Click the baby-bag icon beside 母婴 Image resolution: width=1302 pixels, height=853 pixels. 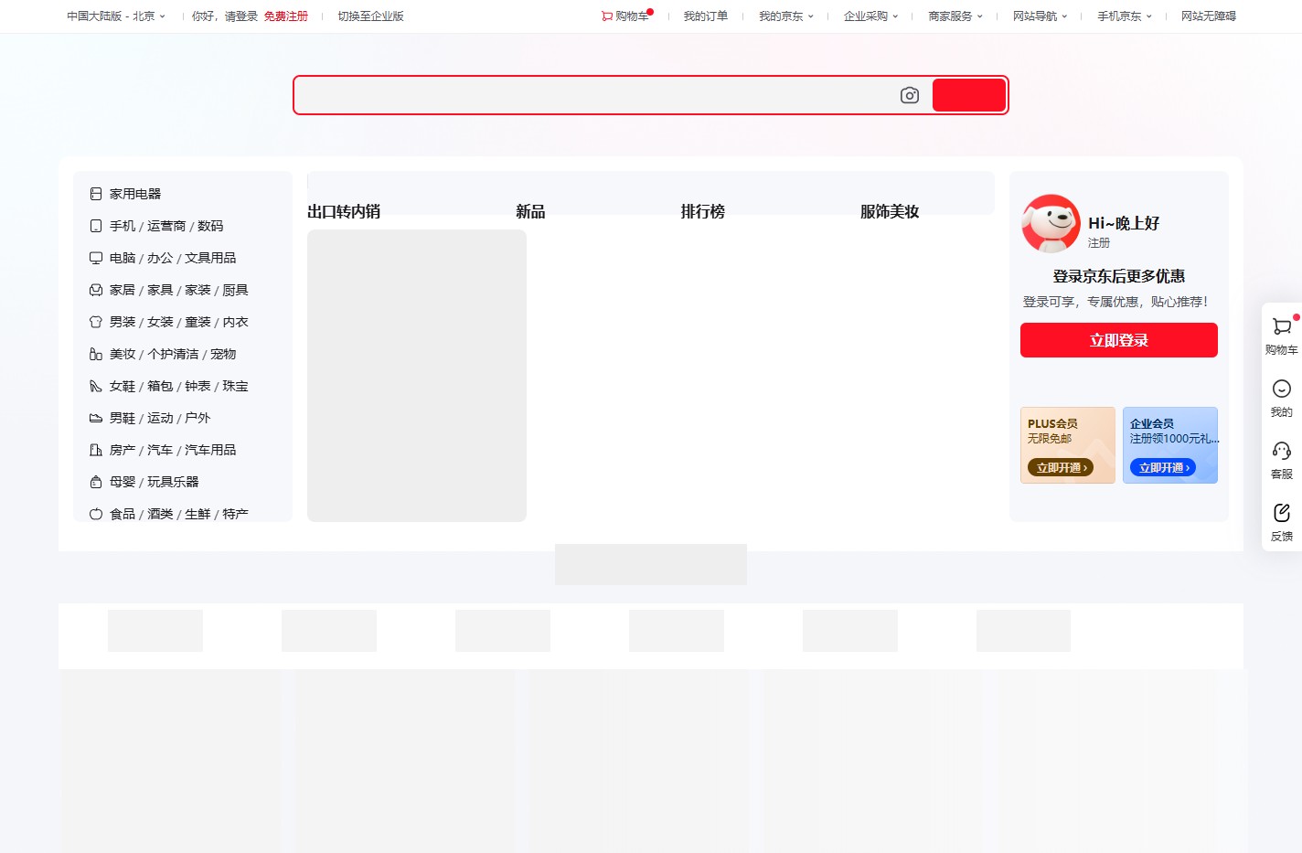pyautogui.click(x=96, y=482)
